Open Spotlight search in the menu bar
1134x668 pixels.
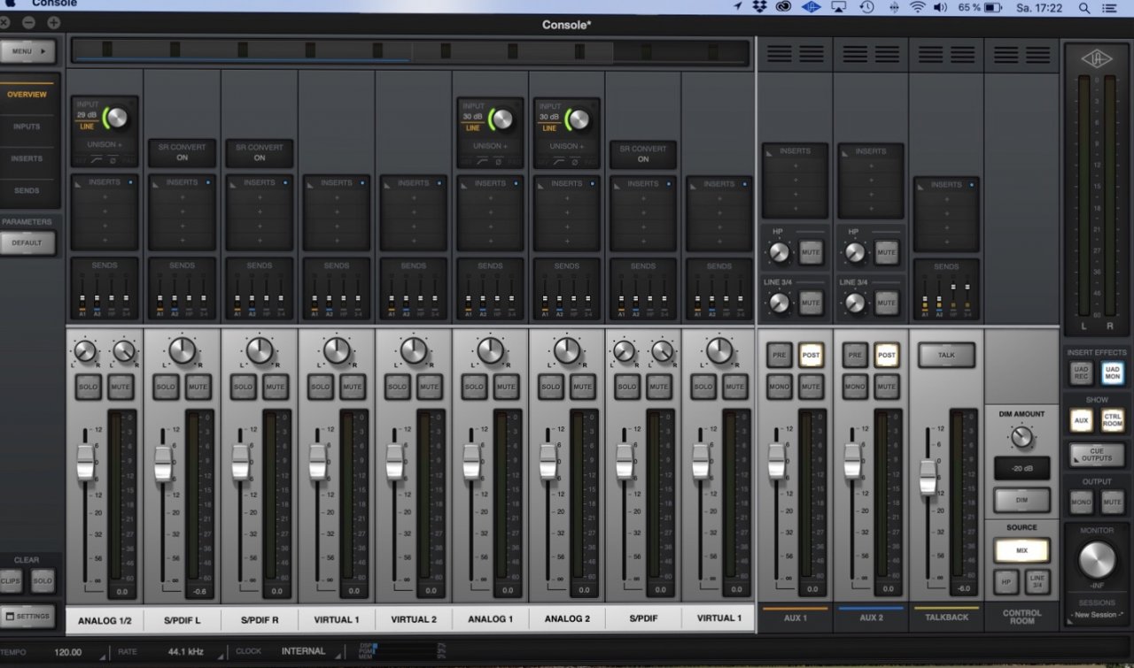coord(1084,7)
